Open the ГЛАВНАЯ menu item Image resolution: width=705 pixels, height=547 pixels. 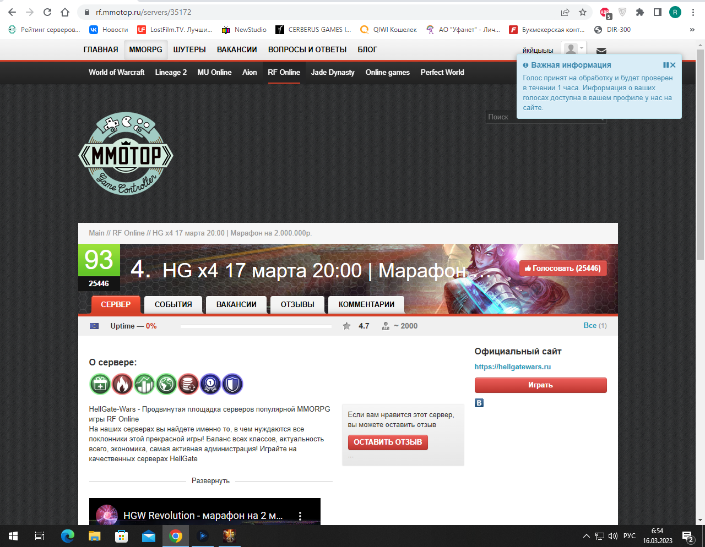101,50
